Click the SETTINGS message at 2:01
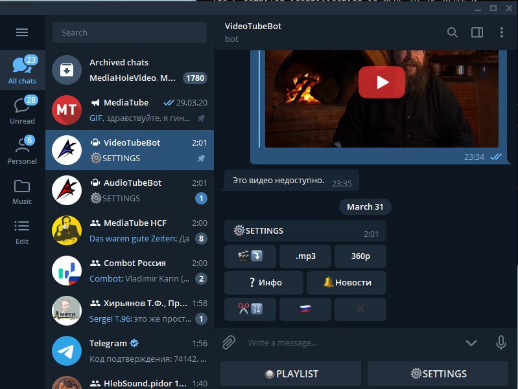This screenshot has height=389, width=518. point(305,230)
